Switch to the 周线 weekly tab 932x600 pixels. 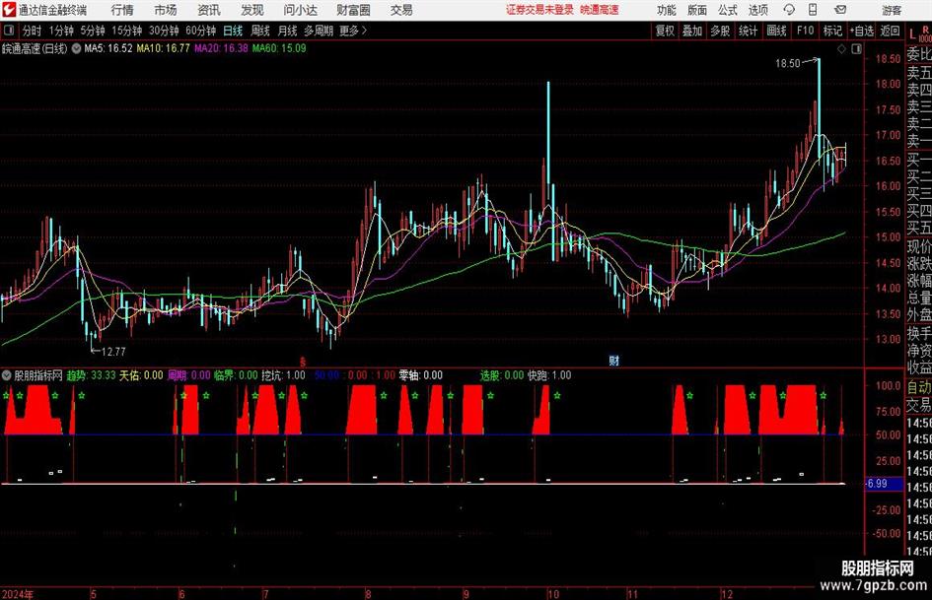[259, 31]
